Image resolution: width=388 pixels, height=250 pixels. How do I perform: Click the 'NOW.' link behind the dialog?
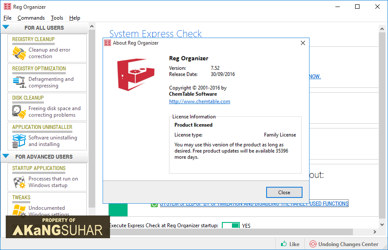315,76
